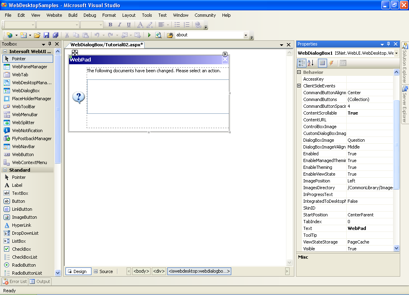This screenshot has height=295, width=409.
Task: Expand the ClientSideEvents property
Action: 299,86
